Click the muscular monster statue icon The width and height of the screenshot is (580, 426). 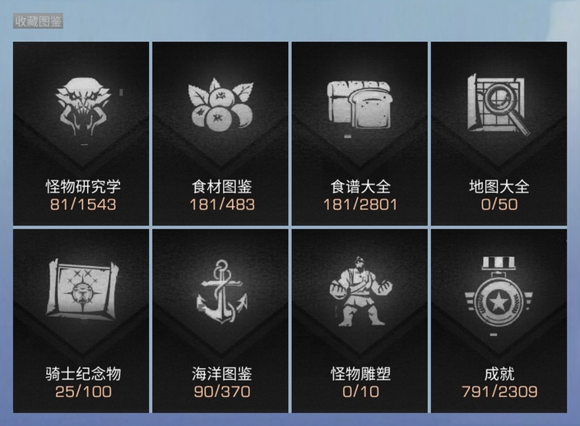360,292
